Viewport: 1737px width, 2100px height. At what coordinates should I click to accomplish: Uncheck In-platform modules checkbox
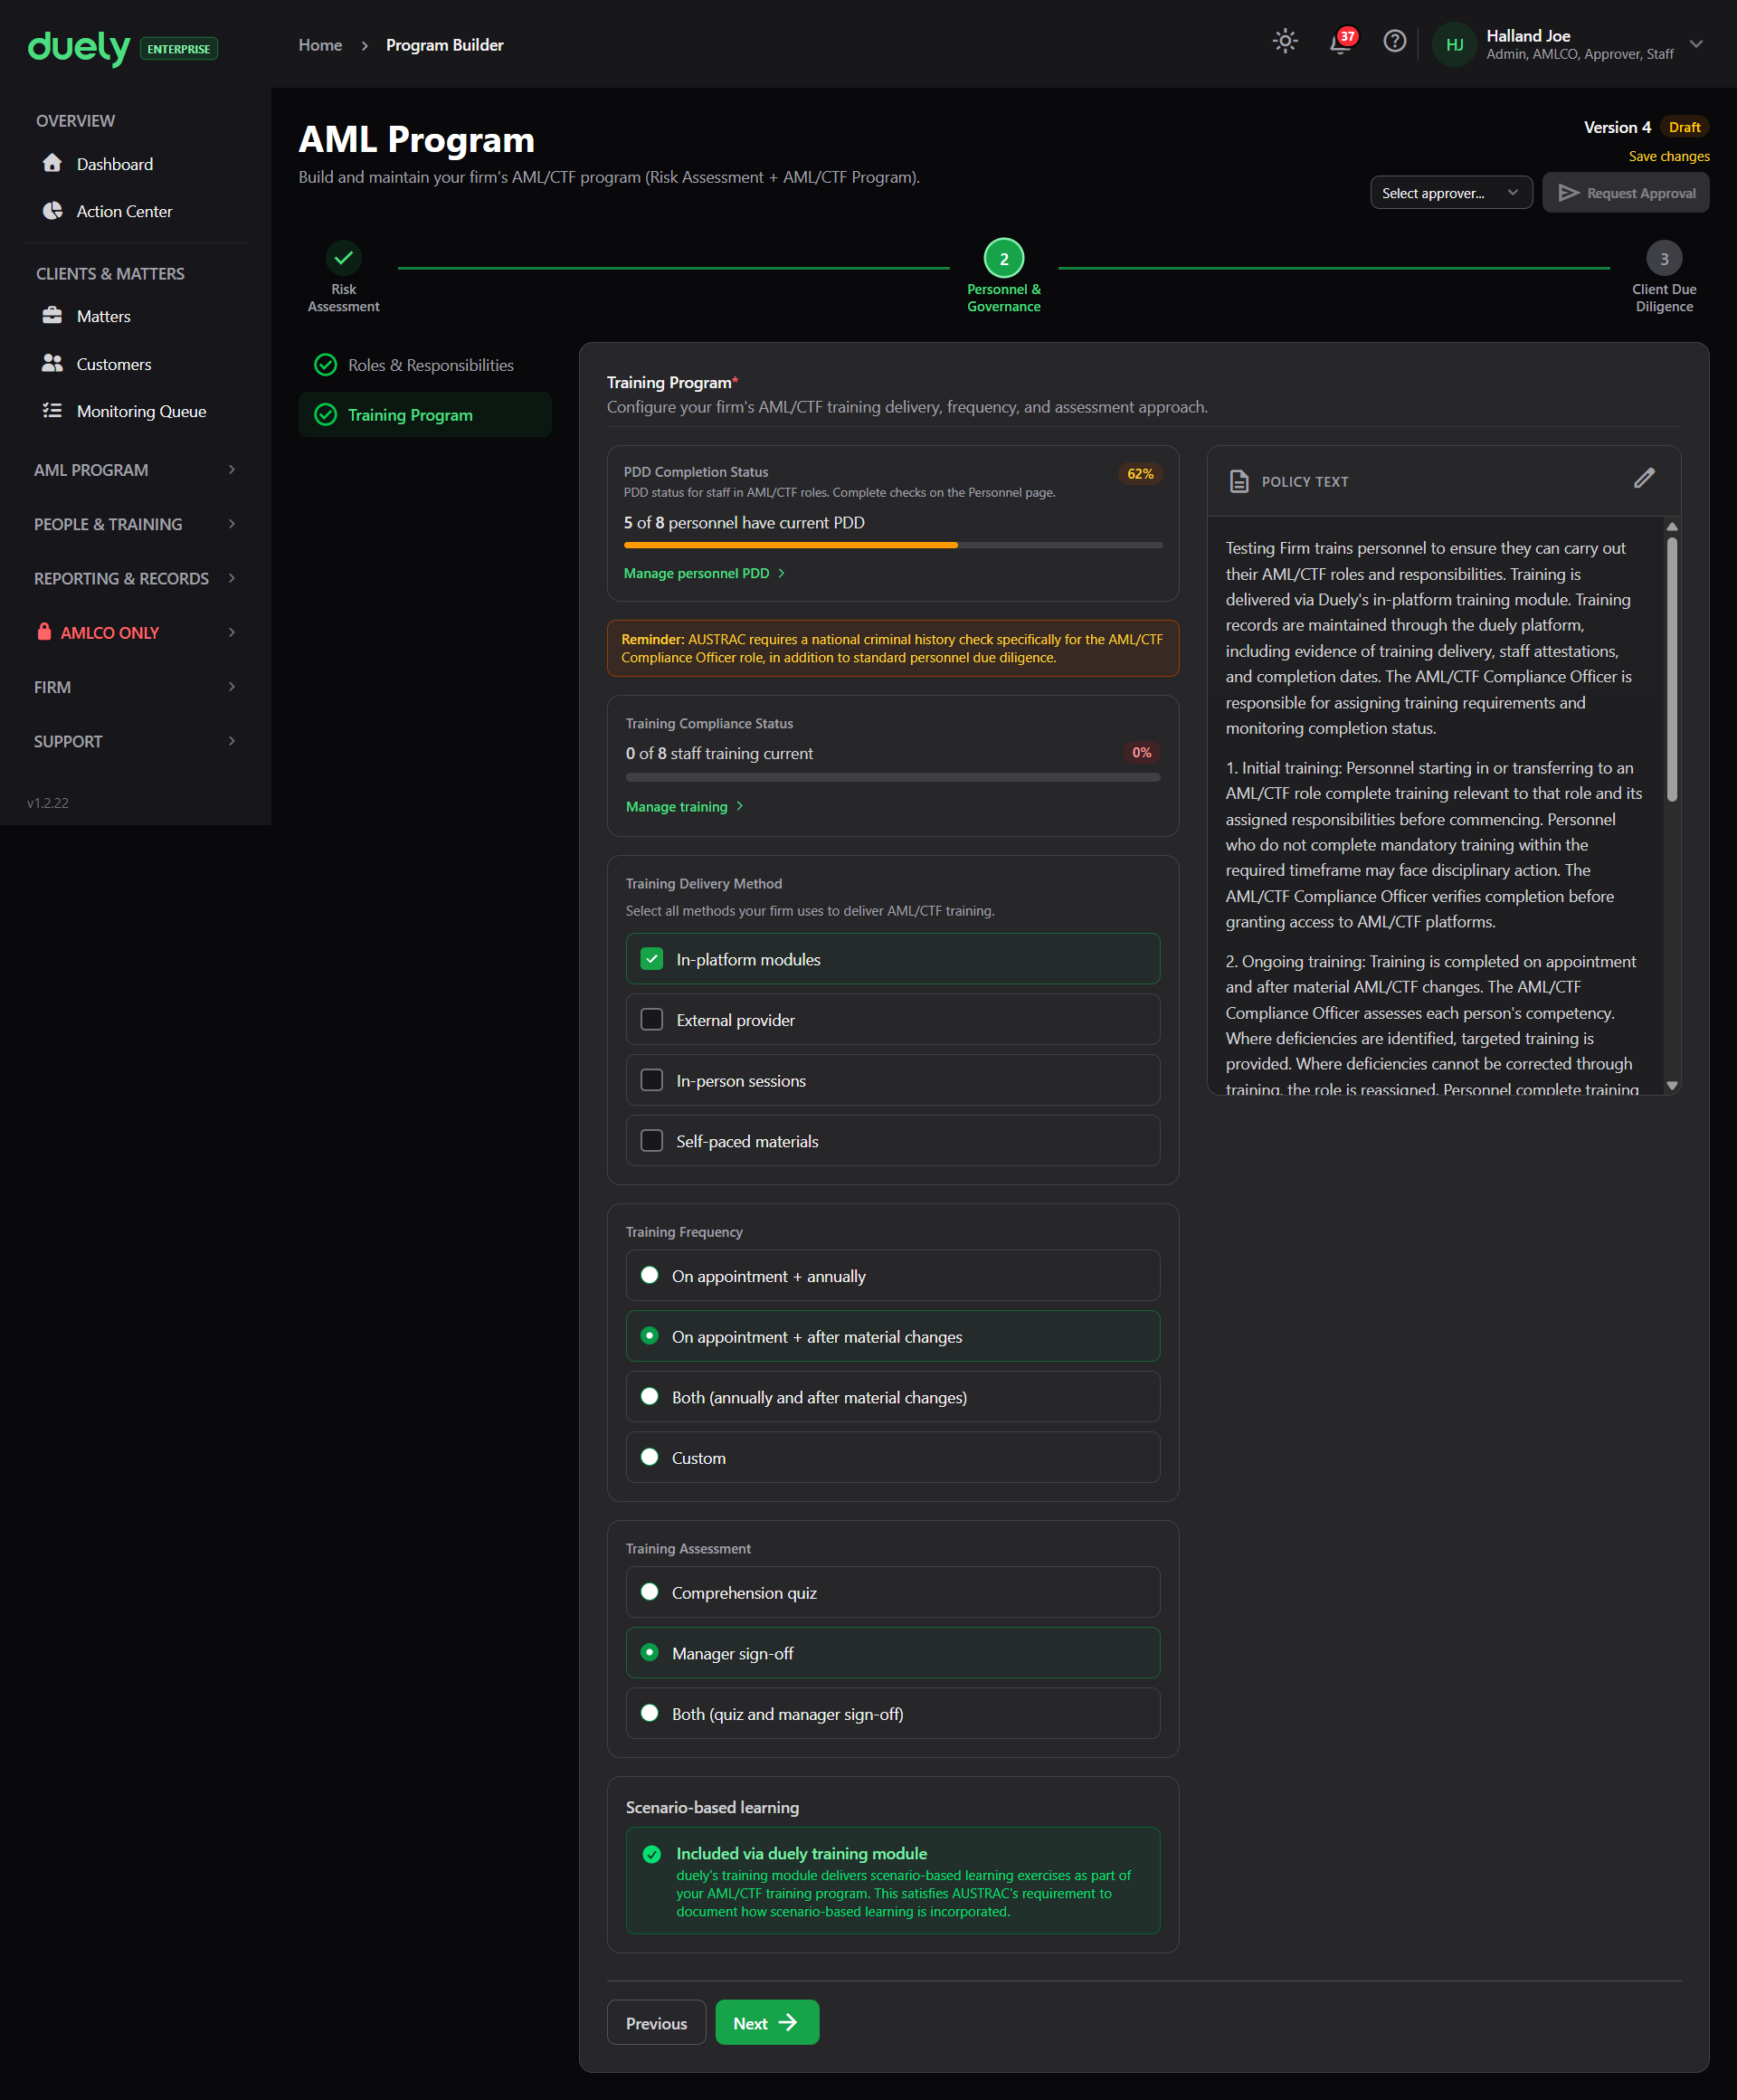(652, 959)
